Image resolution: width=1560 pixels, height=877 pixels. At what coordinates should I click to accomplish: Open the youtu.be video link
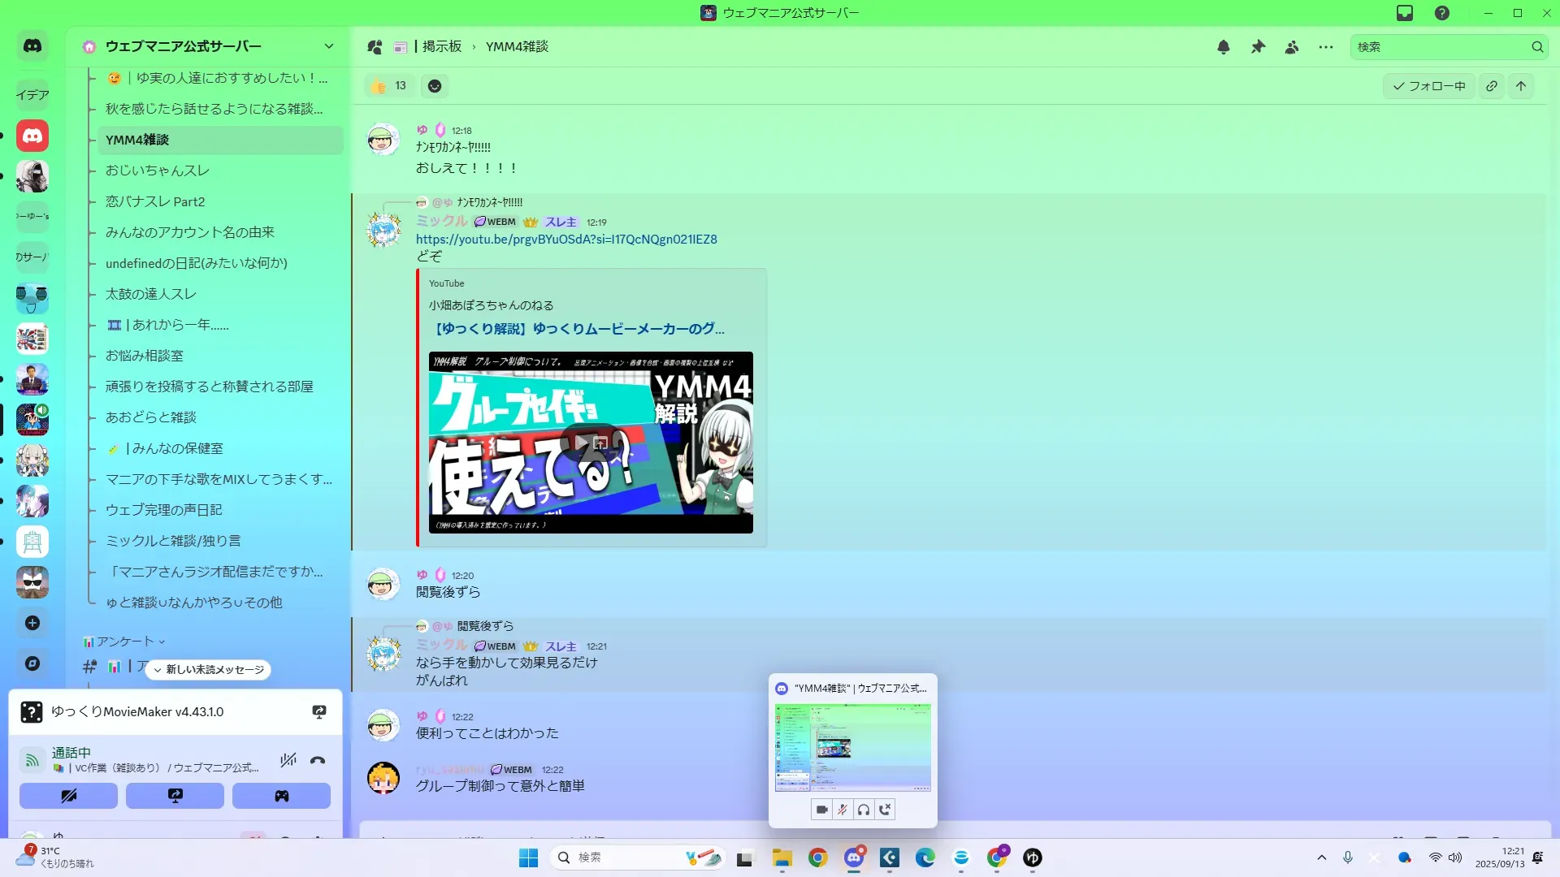coord(566,240)
